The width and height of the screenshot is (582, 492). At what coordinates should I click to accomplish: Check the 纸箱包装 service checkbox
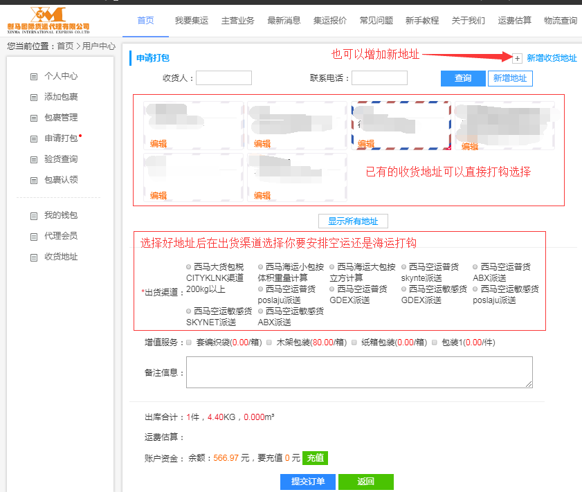point(354,343)
